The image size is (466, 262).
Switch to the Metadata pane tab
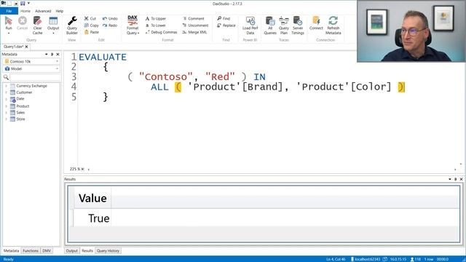point(11,250)
